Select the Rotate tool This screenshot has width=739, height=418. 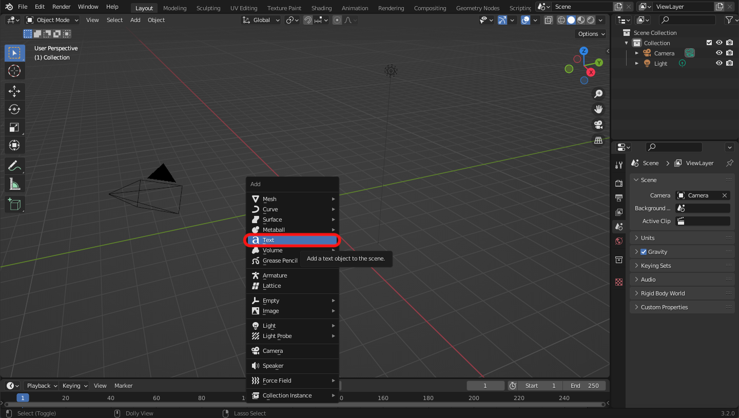point(14,109)
